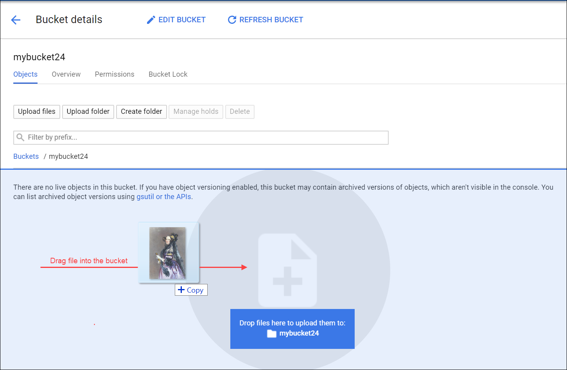The width and height of the screenshot is (567, 370).
Task: Open the gsutil or the APIs link
Action: coord(164,197)
